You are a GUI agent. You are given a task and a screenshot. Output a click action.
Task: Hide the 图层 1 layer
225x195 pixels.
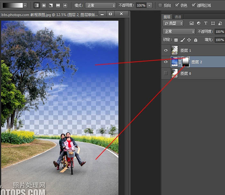click(x=166, y=50)
